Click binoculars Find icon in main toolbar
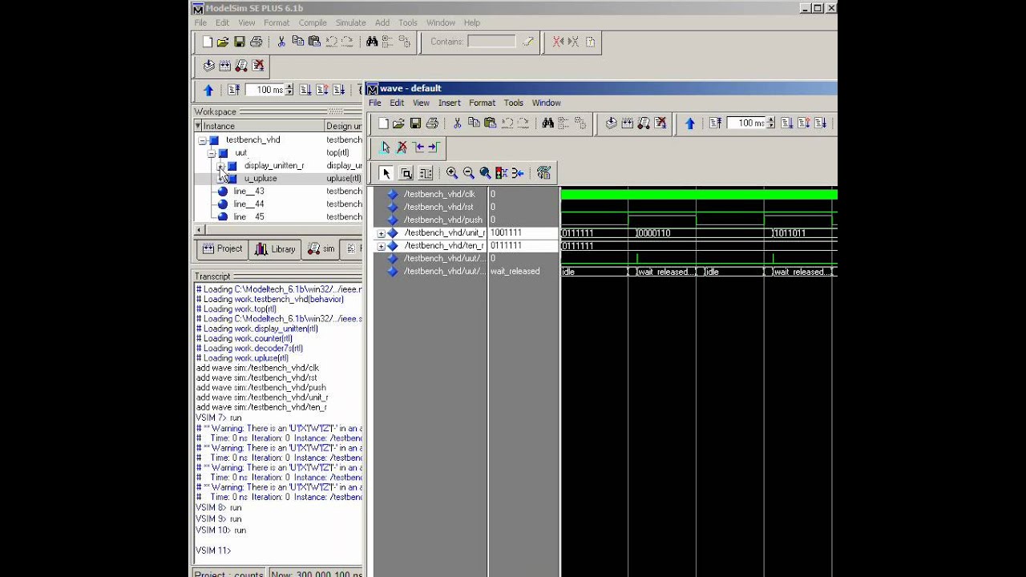The image size is (1026, 577). tap(372, 42)
